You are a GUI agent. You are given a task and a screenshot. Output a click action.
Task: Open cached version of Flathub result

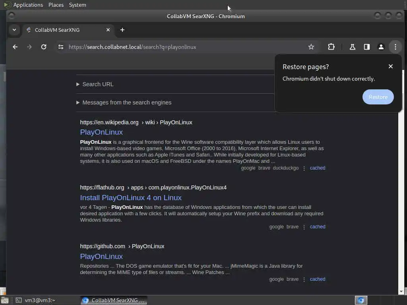pyautogui.click(x=317, y=227)
